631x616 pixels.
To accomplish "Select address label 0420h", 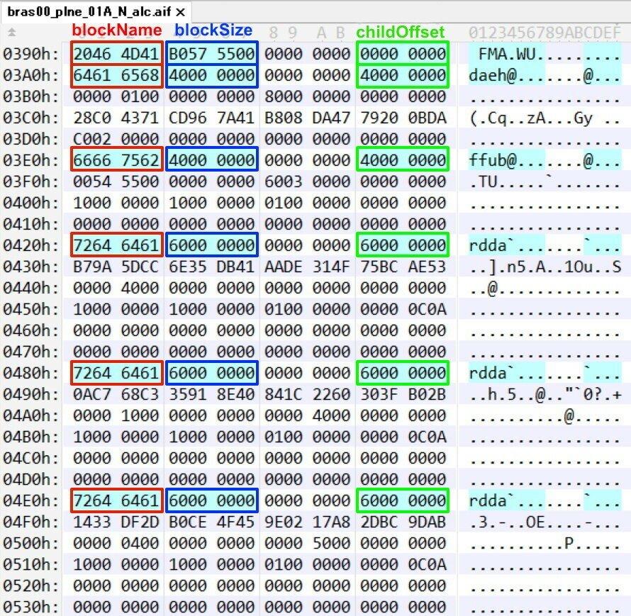I will [30, 245].
